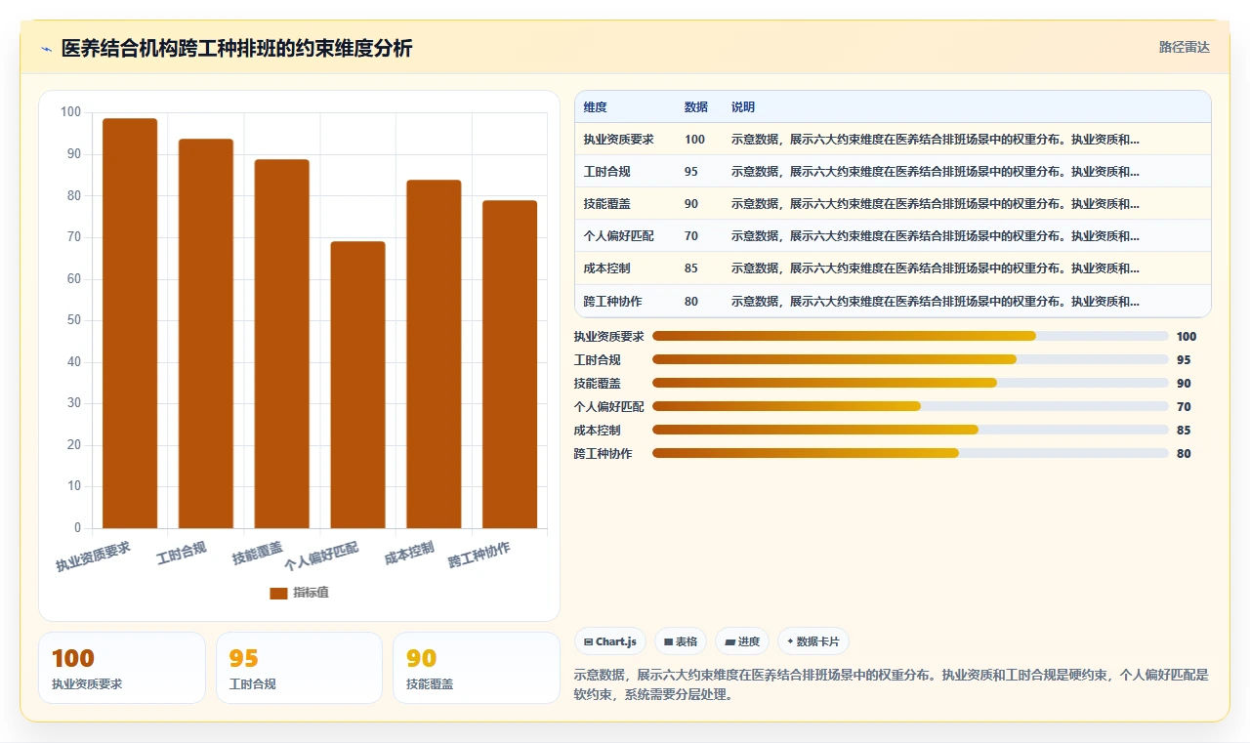The image size is (1250, 743).
Task: Click the lightning icon beside the title
Action: coord(46,49)
